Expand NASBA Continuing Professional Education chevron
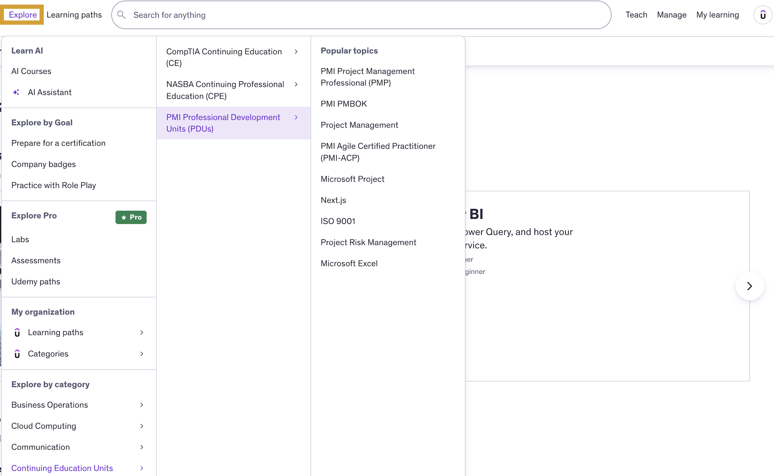774x476 pixels. [296, 84]
